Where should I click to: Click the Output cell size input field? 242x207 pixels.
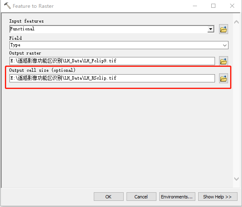(112, 78)
